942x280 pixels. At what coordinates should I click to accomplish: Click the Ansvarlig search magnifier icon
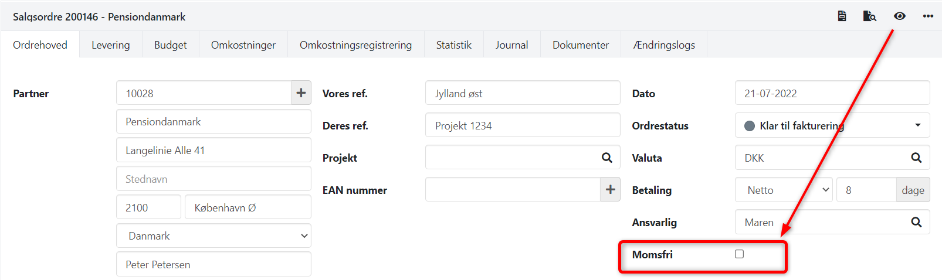916,222
